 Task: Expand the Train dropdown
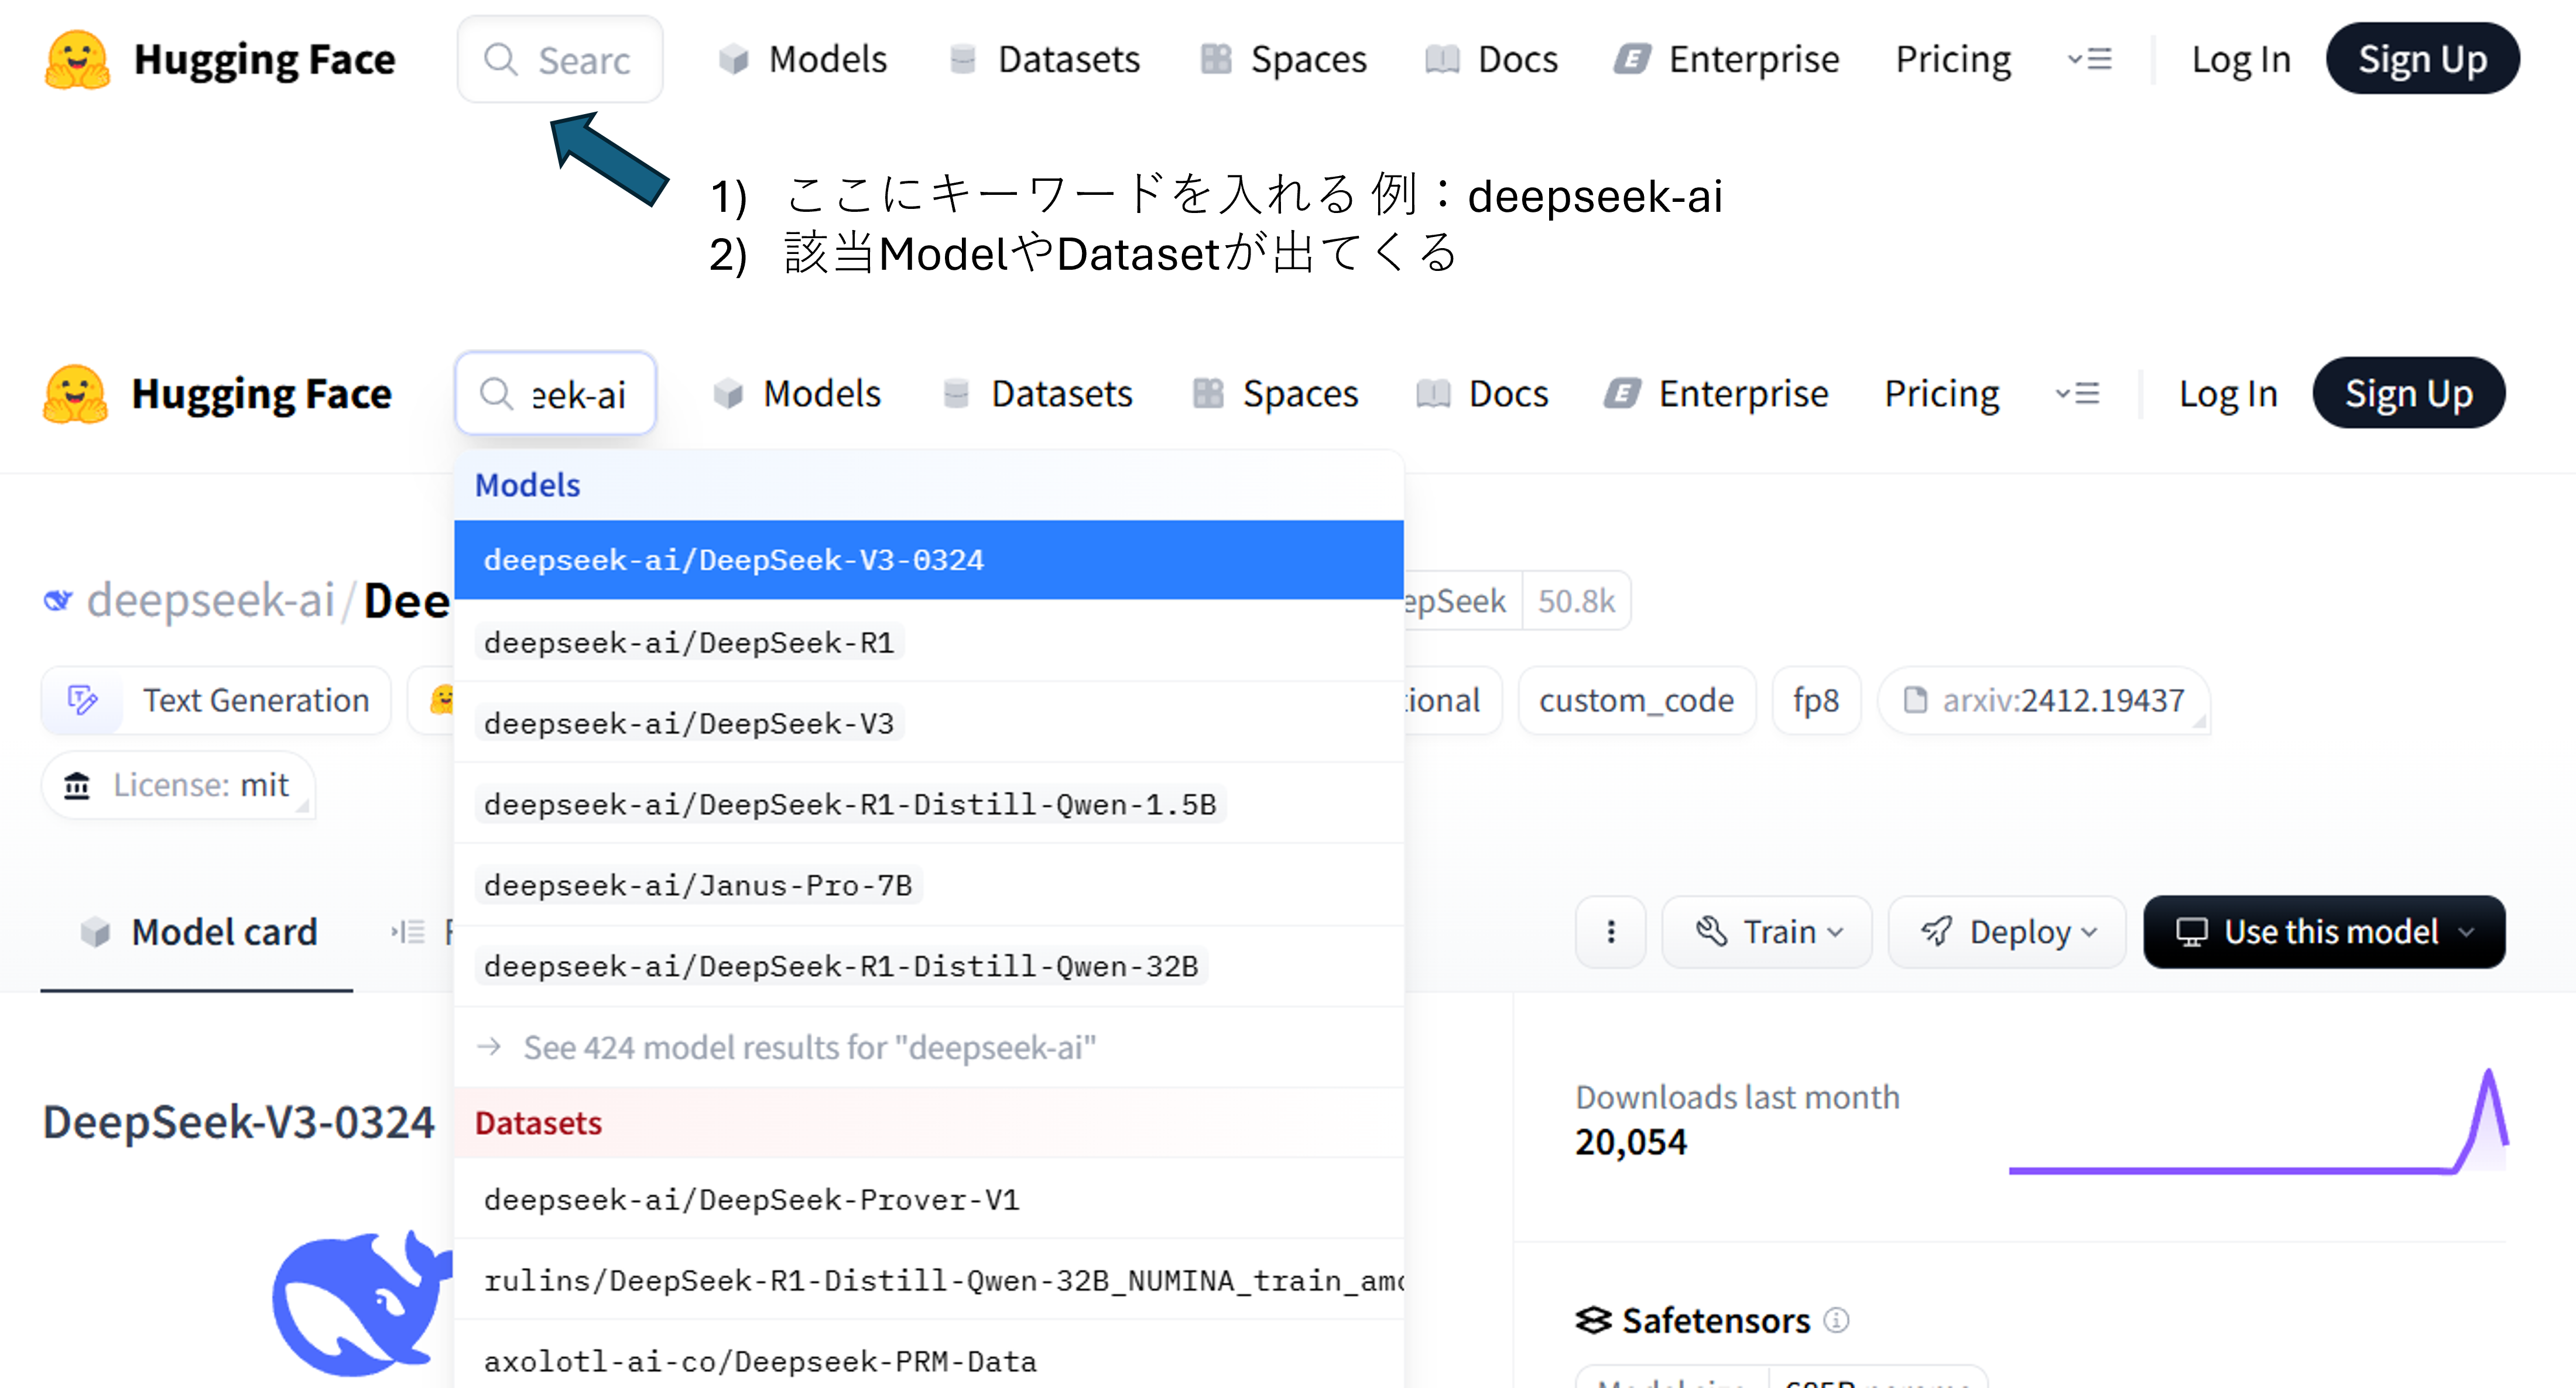1767,932
